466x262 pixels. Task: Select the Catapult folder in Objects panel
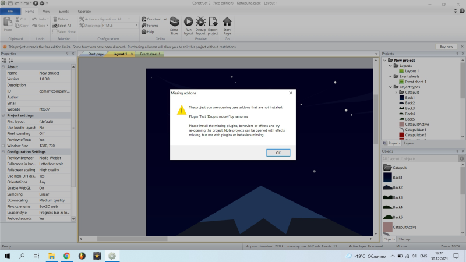click(x=395, y=168)
